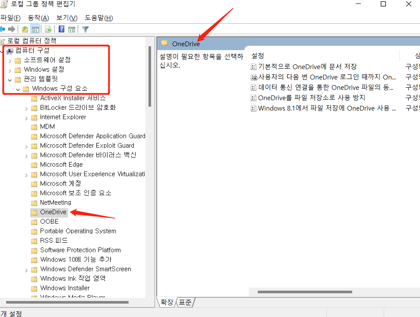Collapse the 관리 템플릿 tree node

click(x=10, y=79)
